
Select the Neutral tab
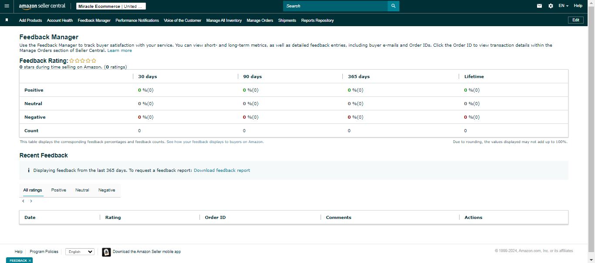tap(82, 190)
